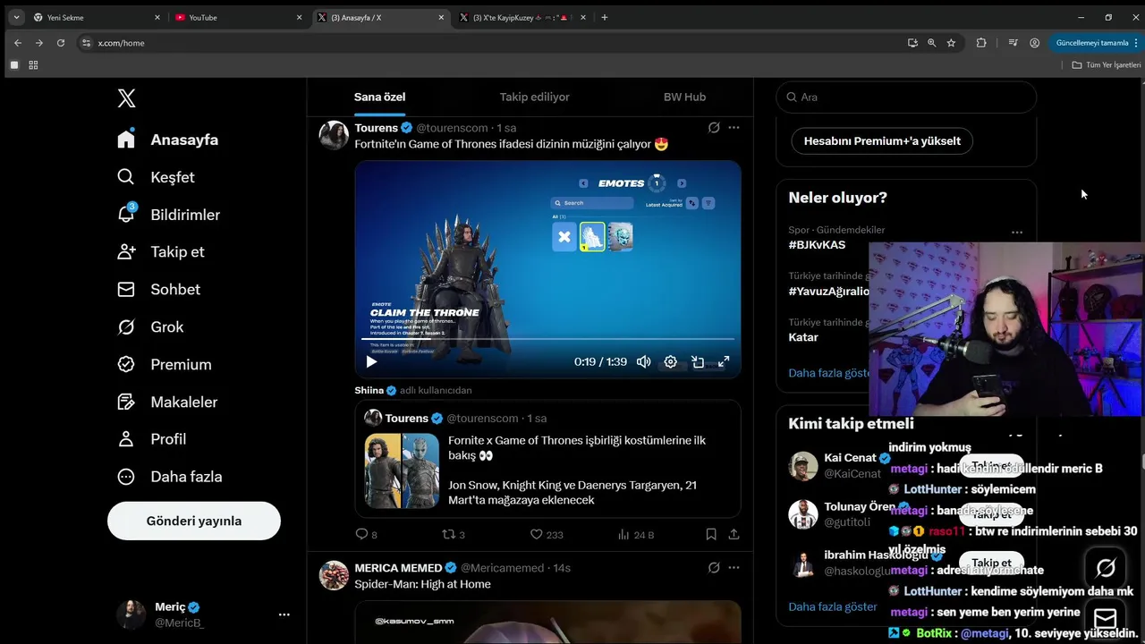Open picture-in-picture mode for the video
The width and height of the screenshot is (1145, 644).
pyautogui.click(x=698, y=361)
